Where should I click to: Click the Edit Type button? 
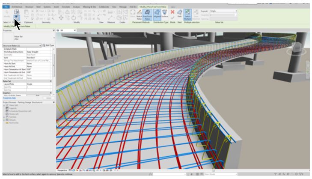[48, 45]
